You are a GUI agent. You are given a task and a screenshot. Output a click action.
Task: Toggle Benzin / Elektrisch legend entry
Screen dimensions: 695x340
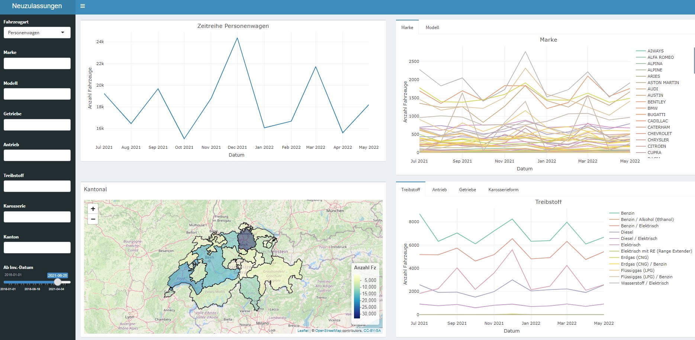(x=640, y=226)
